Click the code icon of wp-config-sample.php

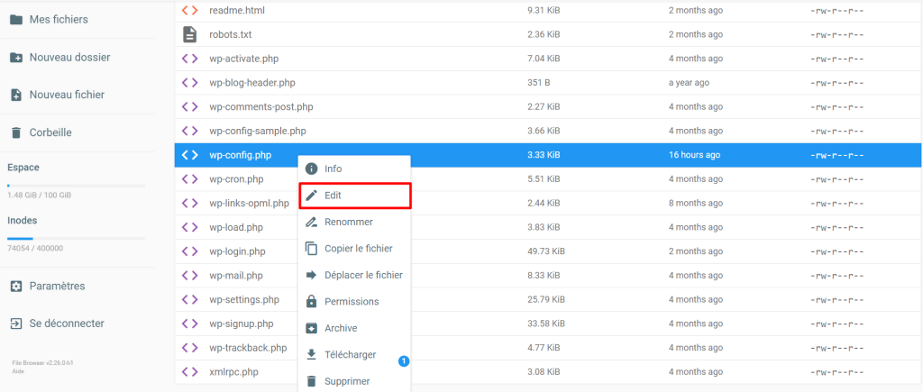189,131
